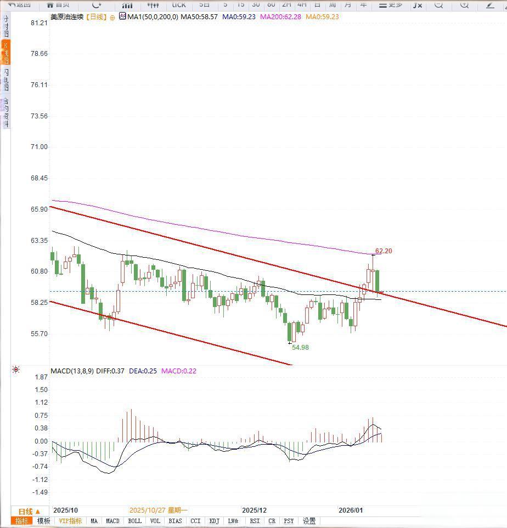Open the 日线 period dropdown at bottom

[x=30, y=511]
